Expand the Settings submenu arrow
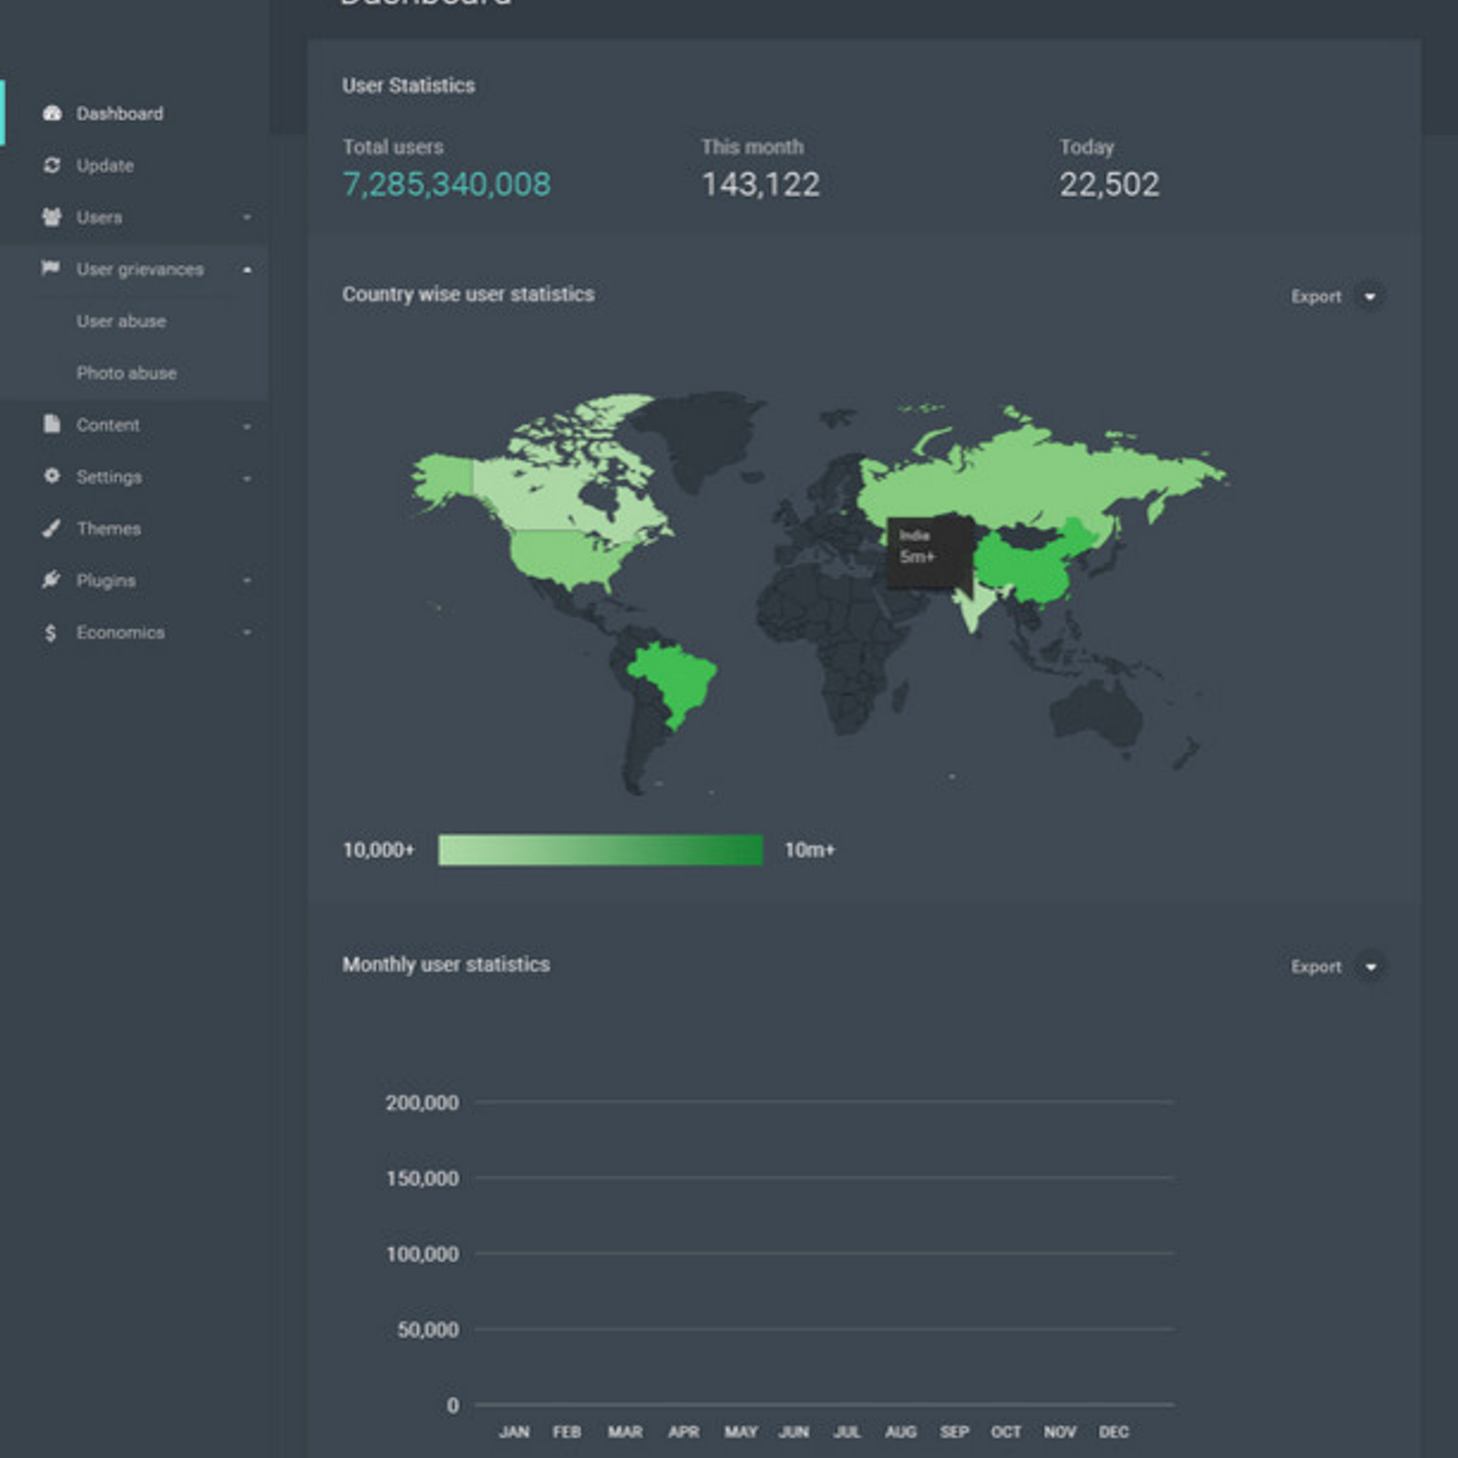1458x1458 pixels. point(247,477)
